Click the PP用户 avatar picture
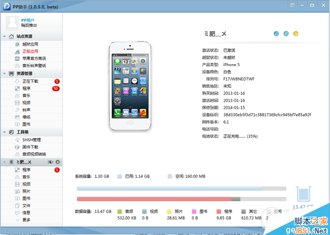The width and height of the screenshot is (330, 235). pos(12,23)
